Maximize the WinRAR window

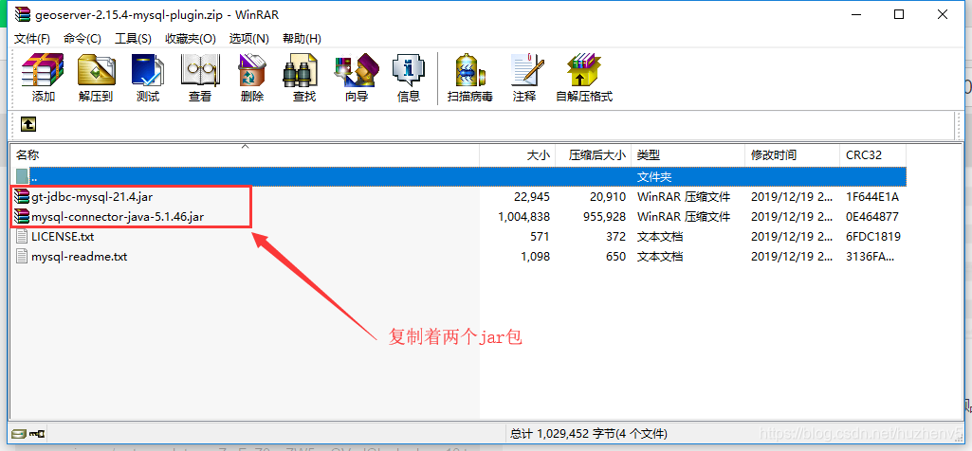click(x=899, y=15)
